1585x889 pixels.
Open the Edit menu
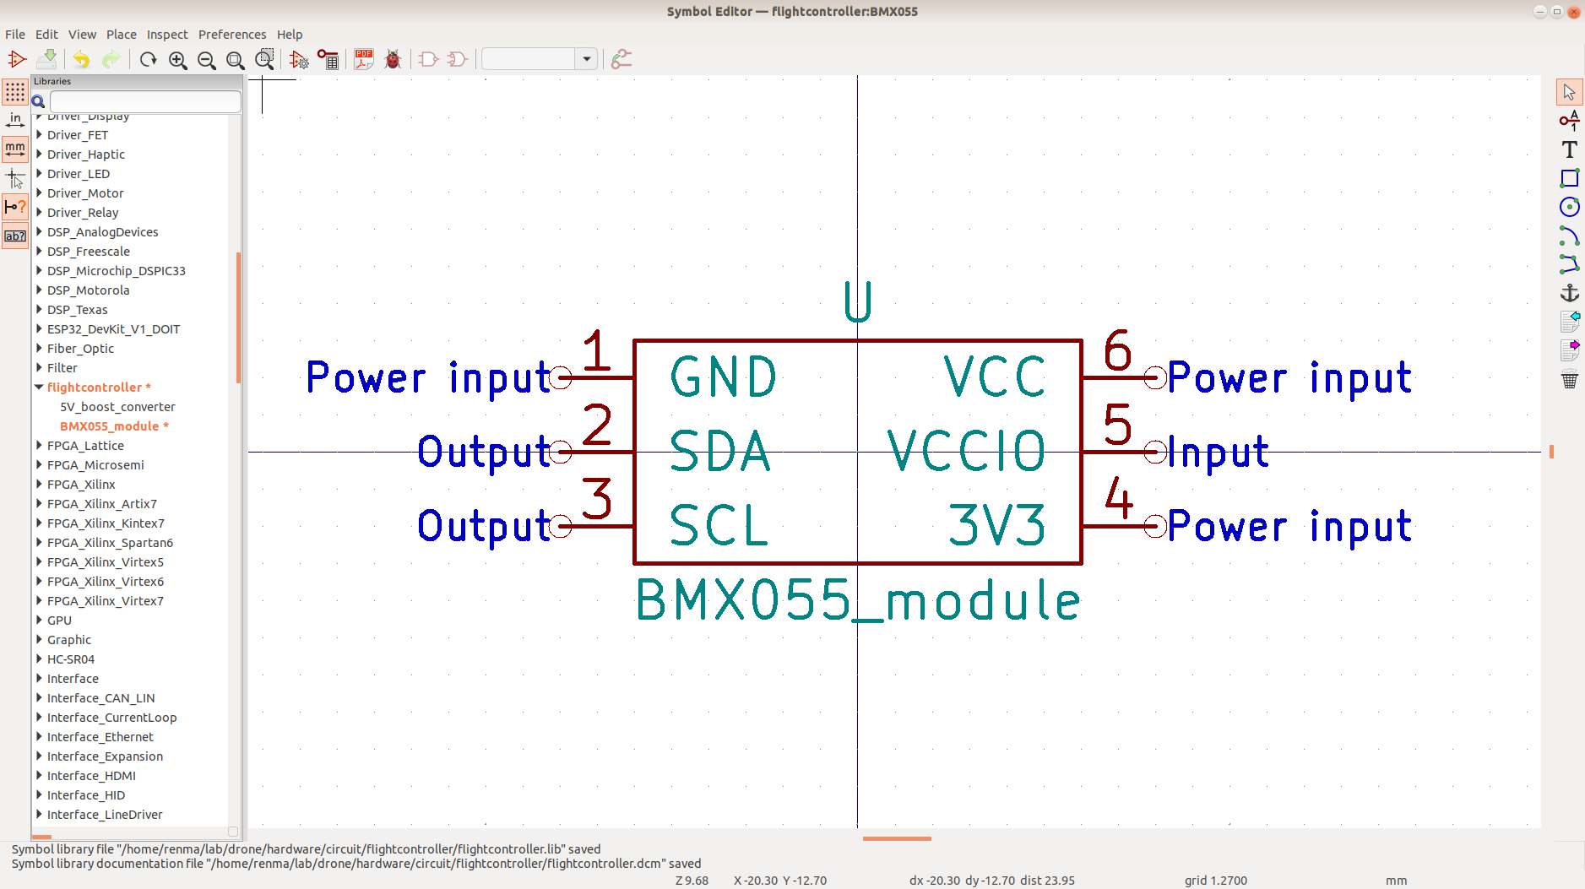coord(46,35)
